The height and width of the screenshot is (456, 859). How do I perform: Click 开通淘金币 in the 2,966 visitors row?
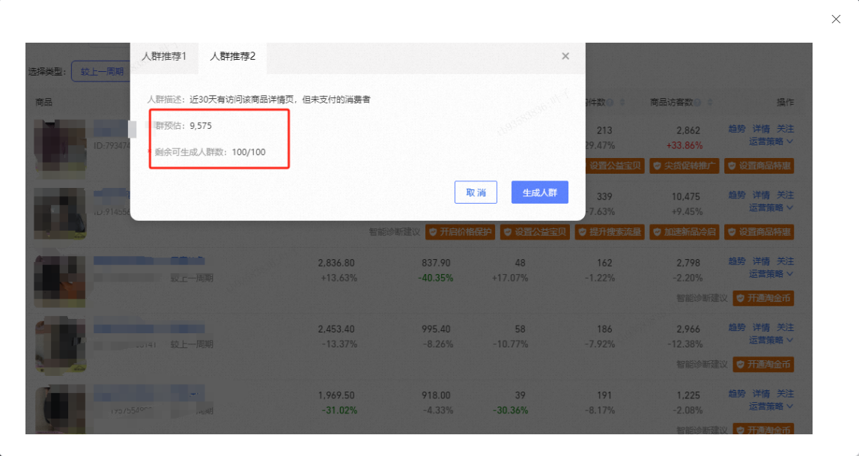point(763,365)
